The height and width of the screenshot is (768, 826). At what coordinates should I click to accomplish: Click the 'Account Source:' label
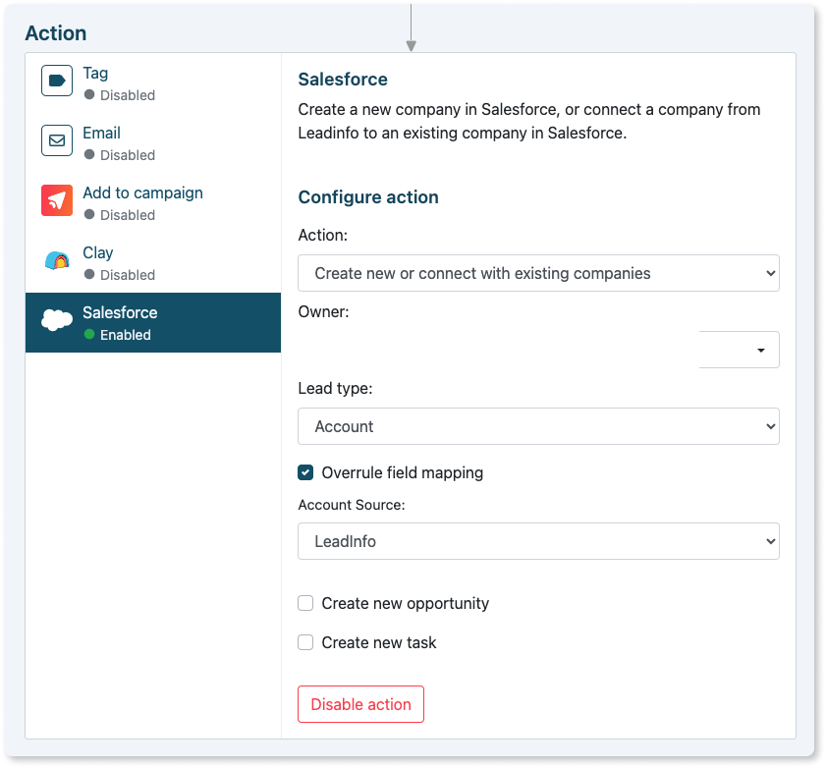(x=352, y=505)
